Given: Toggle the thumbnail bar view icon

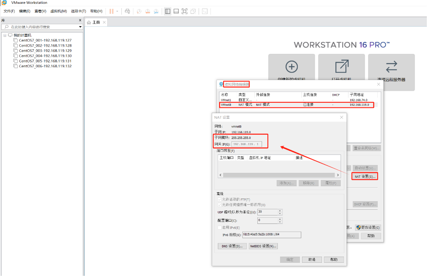Looking at the screenshot, I should [176, 11].
